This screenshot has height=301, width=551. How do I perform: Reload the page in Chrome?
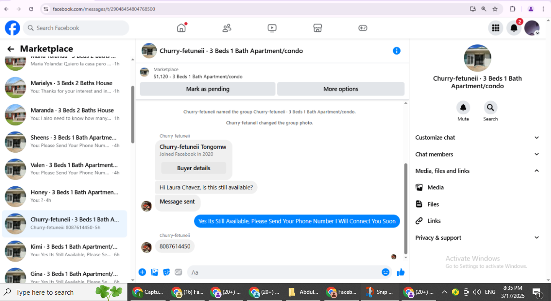31,9
